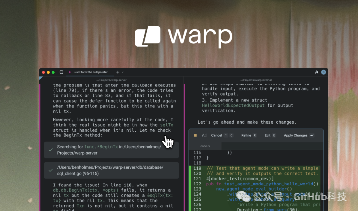This screenshot has height=211, width=358.
Task: Click the purple dot indicator on the tab
Action: click(x=70, y=72)
